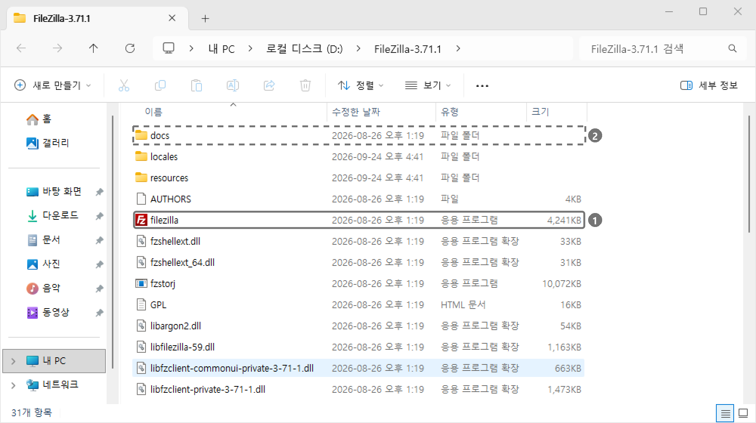Open 갤러리 in the navigation pane
756x423 pixels.
click(x=48, y=144)
